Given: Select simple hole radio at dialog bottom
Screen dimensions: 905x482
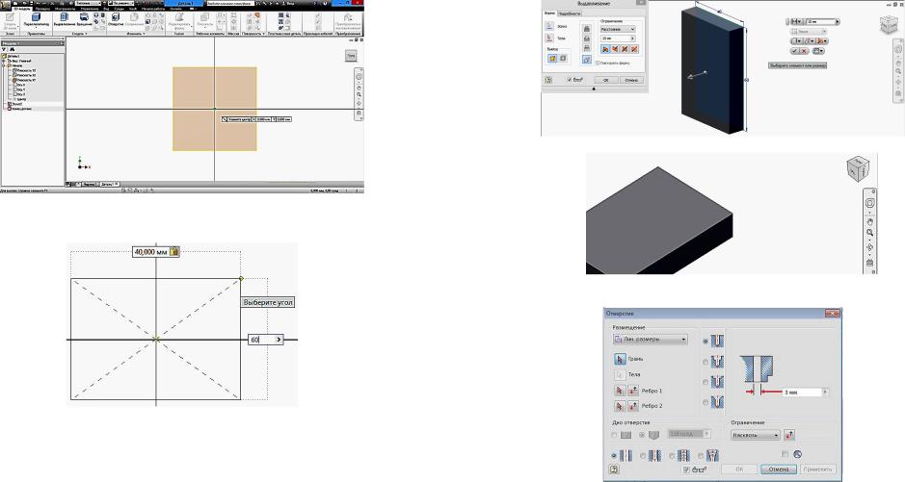Looking at the screenshot, I should [614, 455].
